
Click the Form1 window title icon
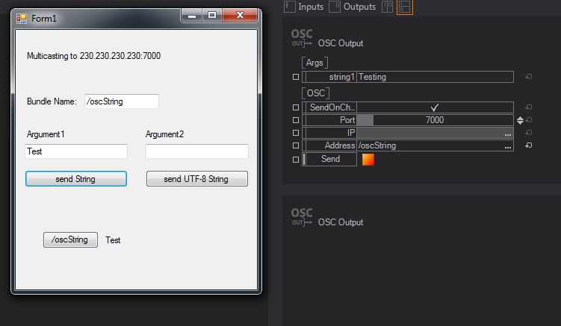[x=22, y=17]
